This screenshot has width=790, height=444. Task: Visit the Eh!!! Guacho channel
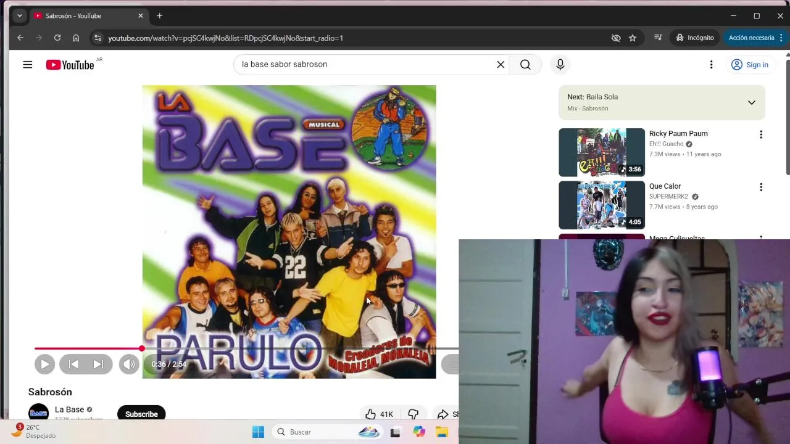tap(666, 144)
